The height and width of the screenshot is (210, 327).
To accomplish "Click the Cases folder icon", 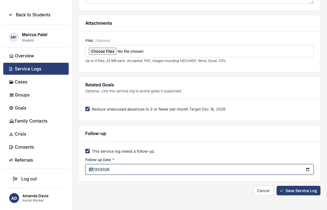I will [x=11, y=82].
